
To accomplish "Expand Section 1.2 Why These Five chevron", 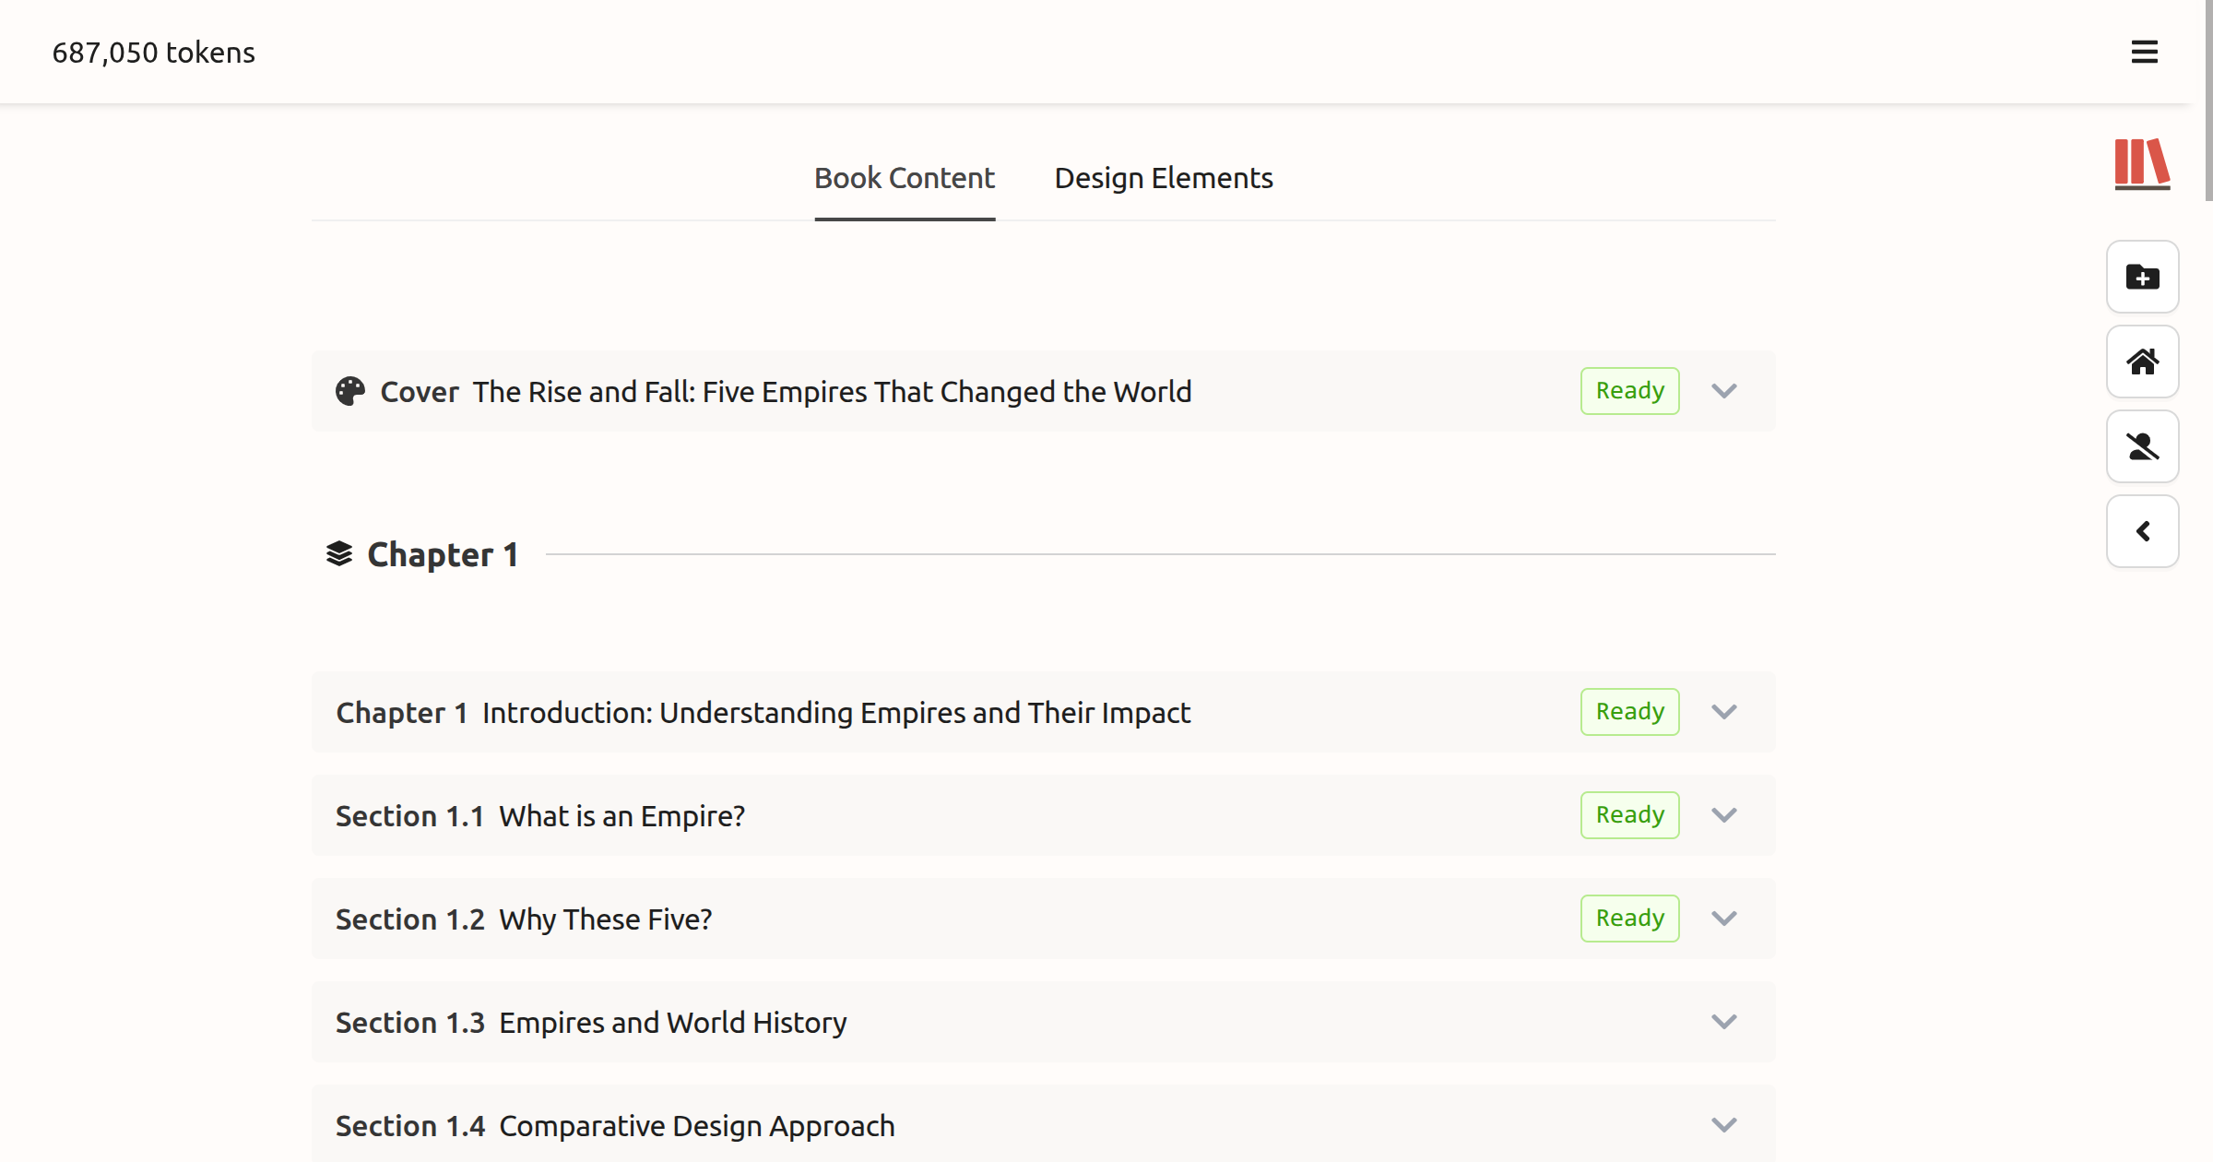I will pos(1723,919).
